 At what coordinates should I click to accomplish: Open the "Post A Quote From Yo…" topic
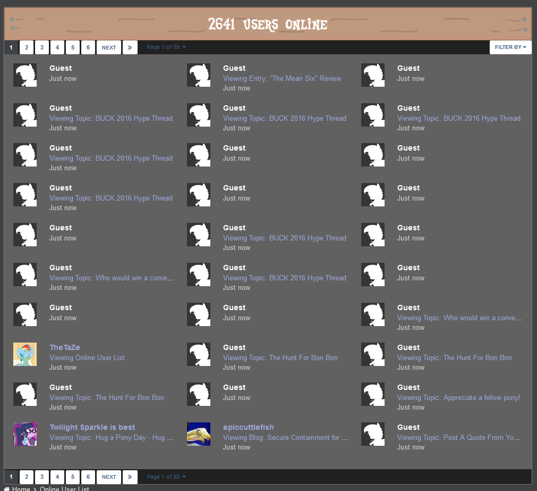pyautogui.click(x=459, y=437)
